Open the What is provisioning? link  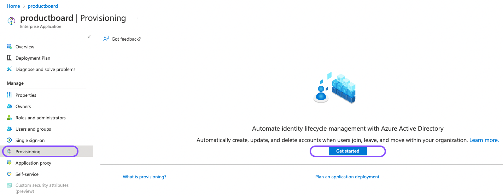point(145,177)
